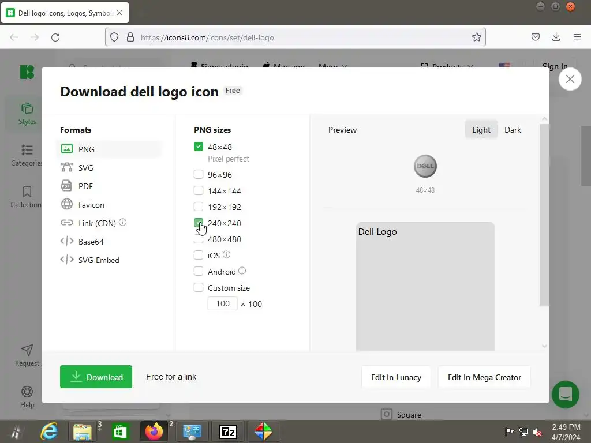Switch preview to Dark mode
Screen dimensions: 591x443
(513, 130)
